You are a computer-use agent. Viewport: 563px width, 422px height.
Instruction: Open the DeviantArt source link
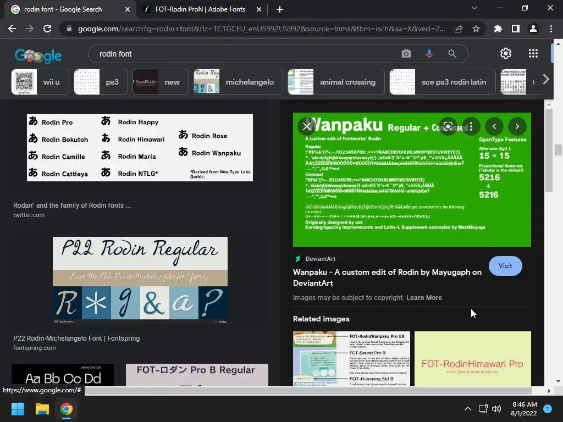point(321,259)
